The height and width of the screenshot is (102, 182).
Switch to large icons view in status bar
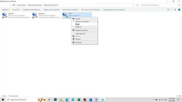180,96
